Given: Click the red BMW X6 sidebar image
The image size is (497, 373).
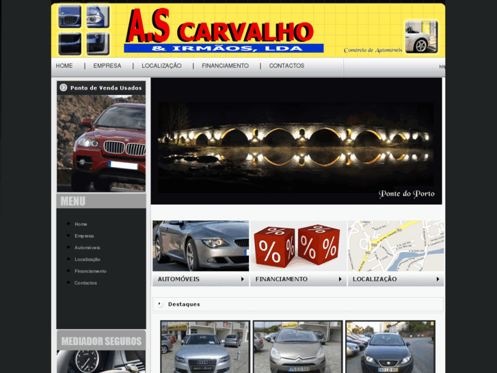Looking at the screenshot, I should [101, 143].
